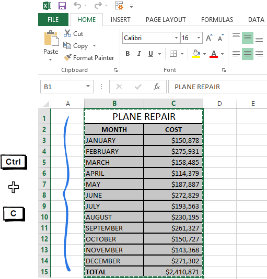Toggle Middle Align
This screenshot has width=267, height=279.
pyautogui.click(x=248, y=38)
